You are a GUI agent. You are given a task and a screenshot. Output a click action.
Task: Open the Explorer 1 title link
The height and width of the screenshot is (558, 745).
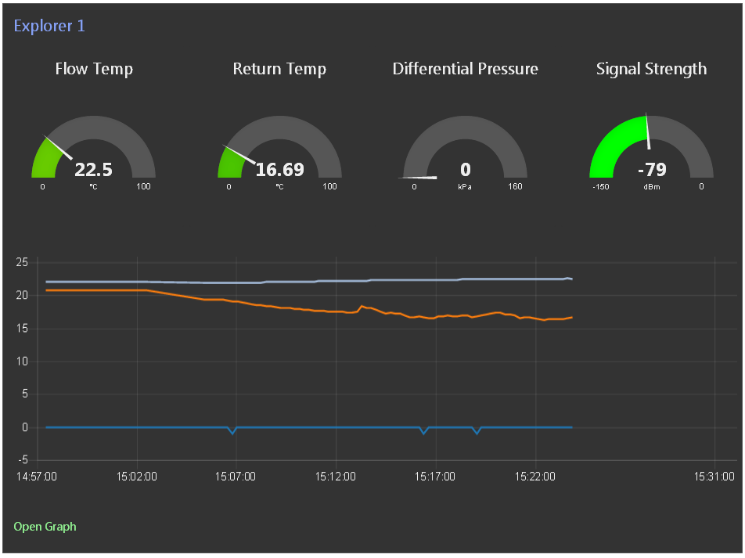click(49, 26)
